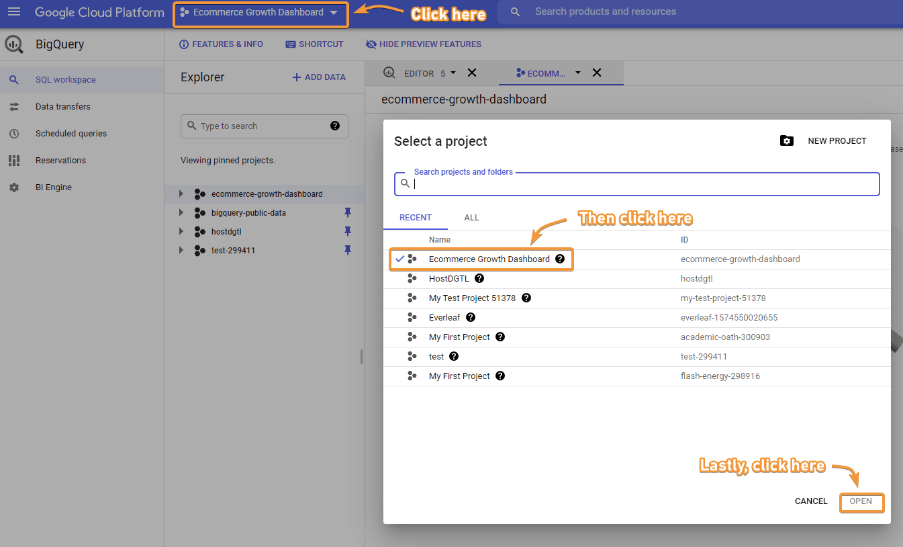The image size is (903, 547).
Task: Select the Everleaf project
Action: point(637,318)
